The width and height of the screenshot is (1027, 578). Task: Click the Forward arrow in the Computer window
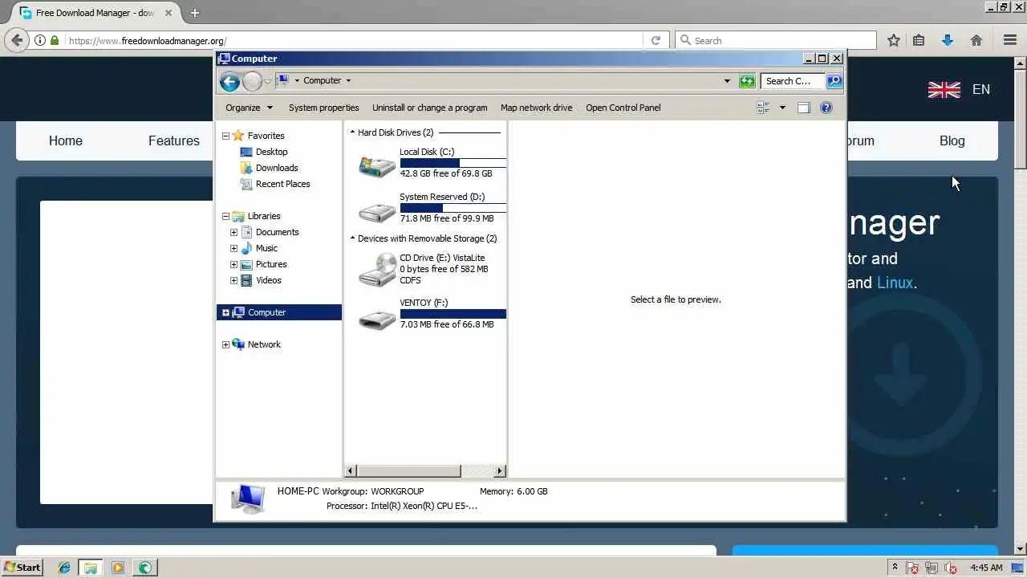click(x=252, y=81)
